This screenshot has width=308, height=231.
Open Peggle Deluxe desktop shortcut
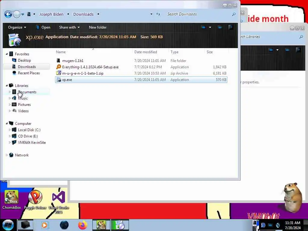(35, 200)
